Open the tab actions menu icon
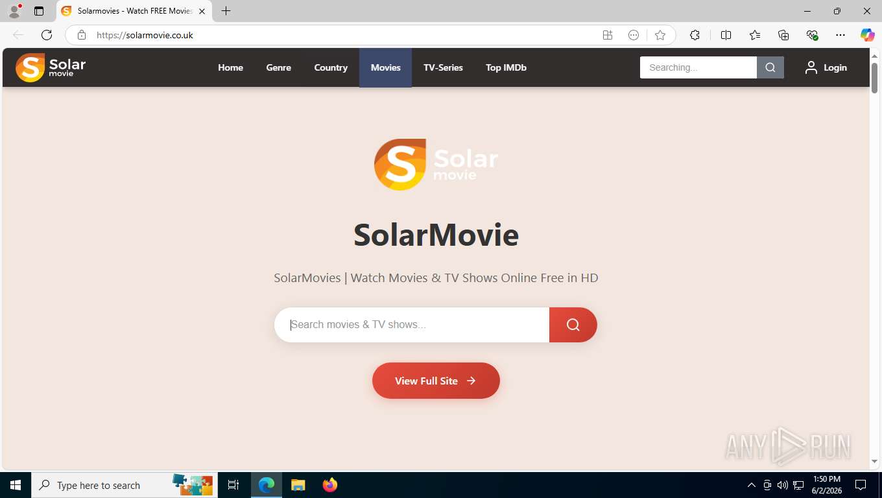The height and width of the screenshot is (498, 882). tap(39, 11)
